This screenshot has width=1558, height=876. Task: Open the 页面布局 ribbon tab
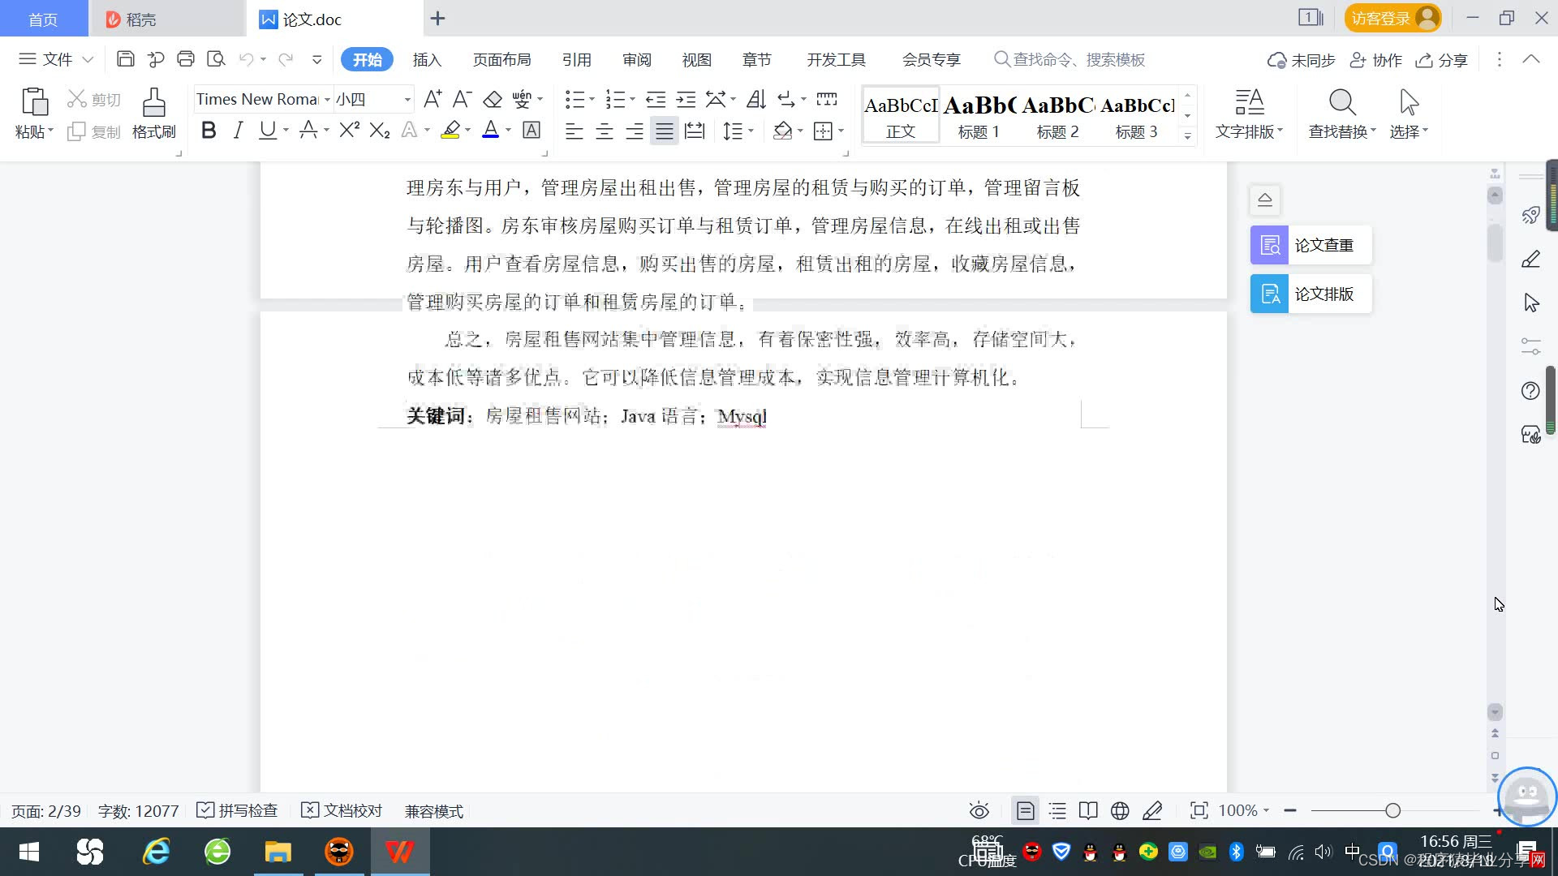point(501,59)
